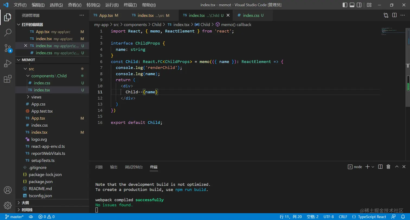Open the 编辑(E) menu

tap(38, 5)
